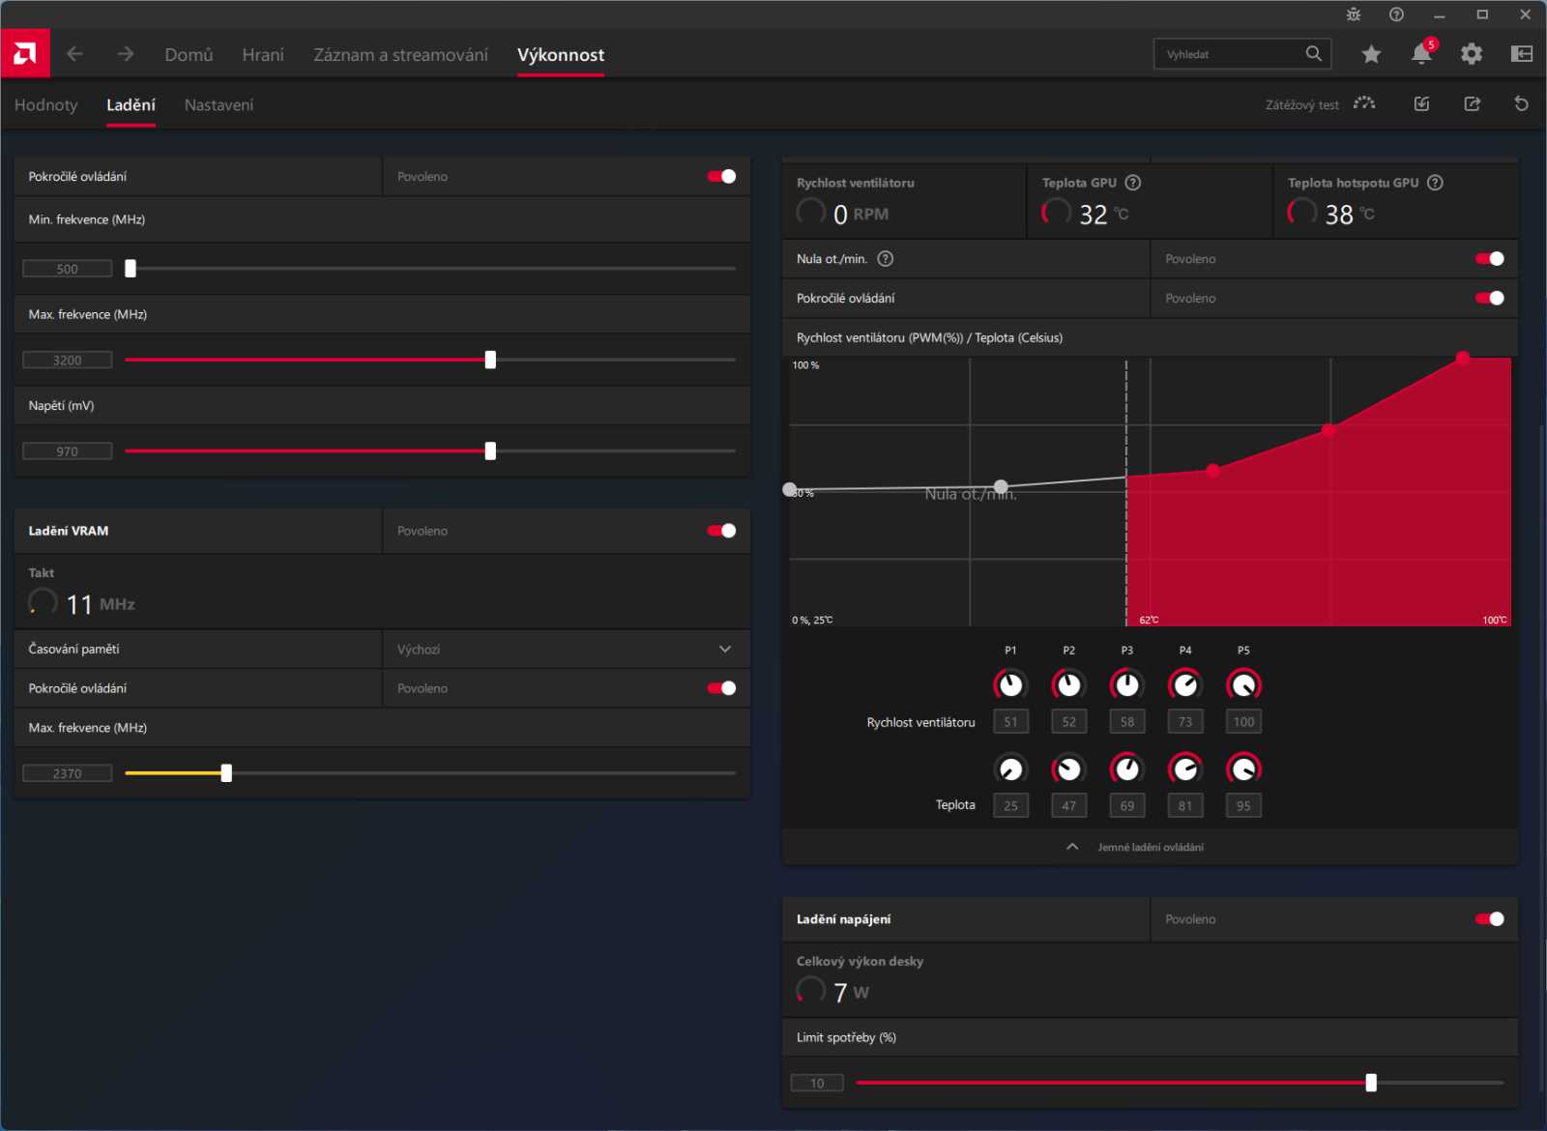Toggle the sidebar panel icon
The height and width of the screenshot is (1131, 1547).
(1522, 54)
